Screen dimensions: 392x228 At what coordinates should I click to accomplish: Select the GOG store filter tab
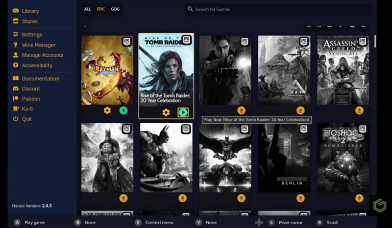[115, 9]
